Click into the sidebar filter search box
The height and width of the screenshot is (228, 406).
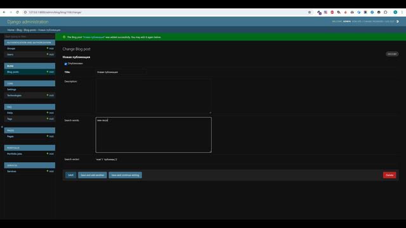tap(30, 37)
